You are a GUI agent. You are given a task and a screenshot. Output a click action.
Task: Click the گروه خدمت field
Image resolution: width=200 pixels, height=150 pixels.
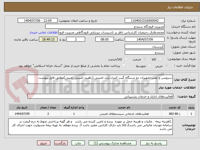tap(100, 96)
